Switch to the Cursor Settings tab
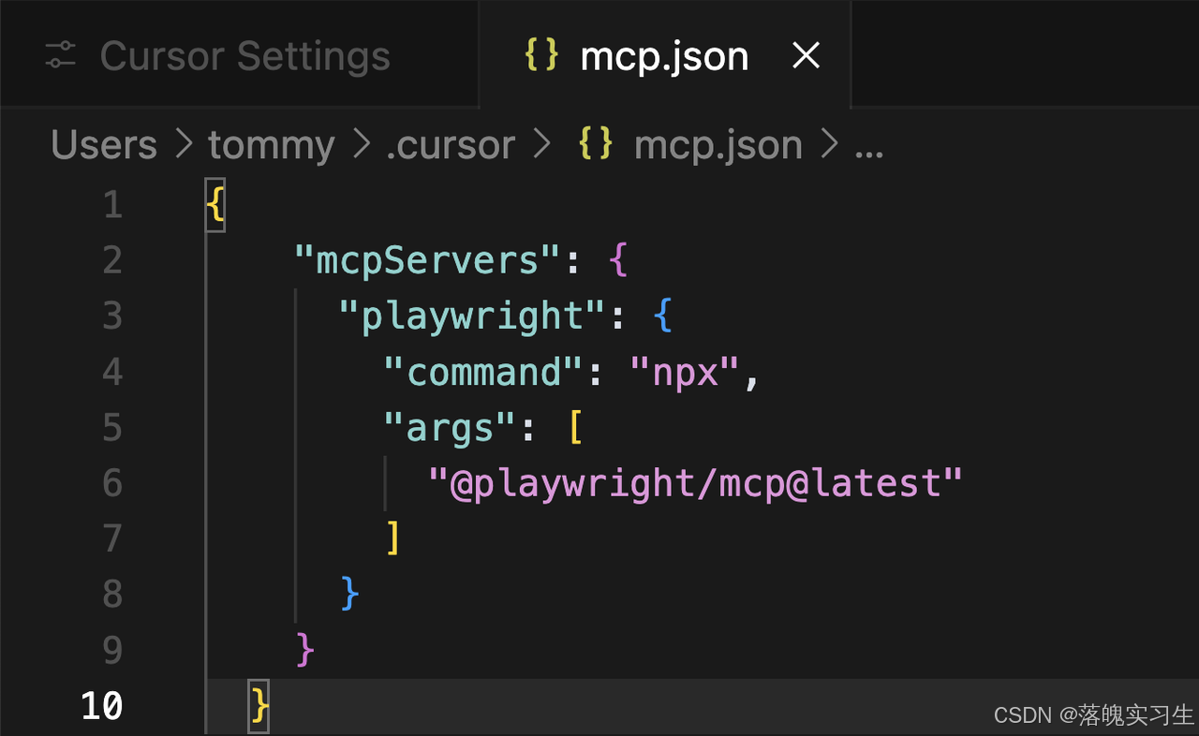This screenshot has height=736, width=1199. tap(240, 56)
